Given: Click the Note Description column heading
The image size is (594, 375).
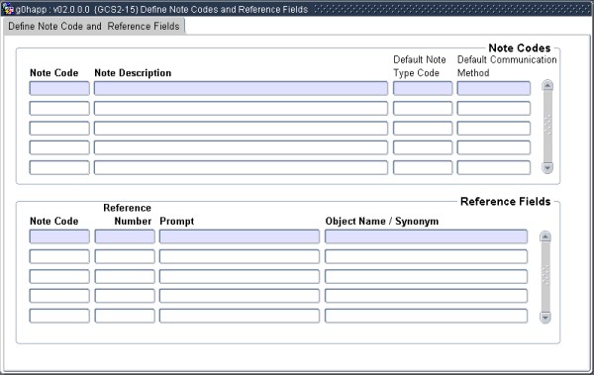Looking at the screenshot, I should click(133, 73).
